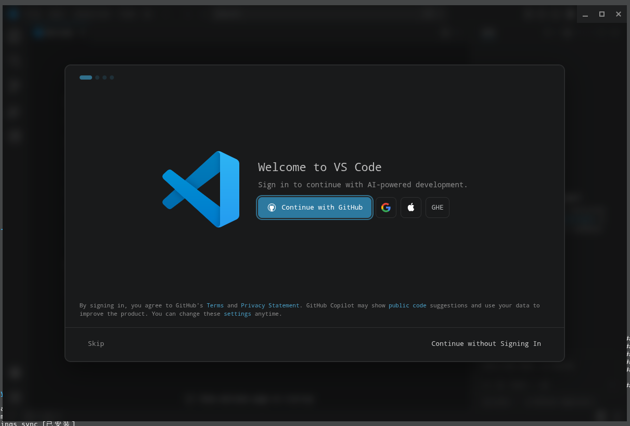The image size is (630, 426).
Task: Close the VS Code window
Action: (619, 14)
